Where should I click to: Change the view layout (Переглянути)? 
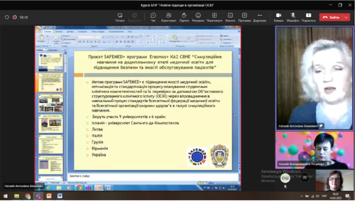[x=214, y=17]
